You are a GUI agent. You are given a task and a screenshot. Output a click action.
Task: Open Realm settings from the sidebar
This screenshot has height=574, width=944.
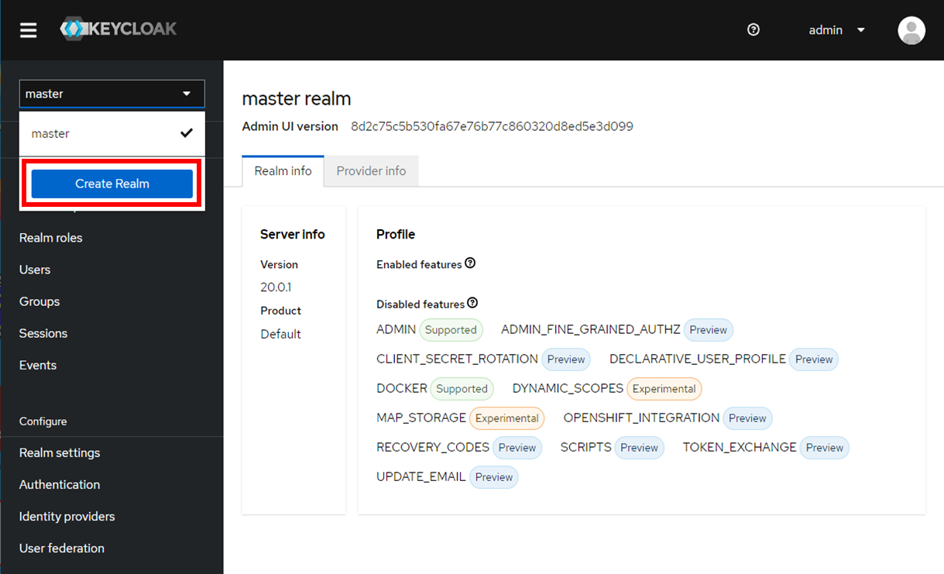(60, 452)
